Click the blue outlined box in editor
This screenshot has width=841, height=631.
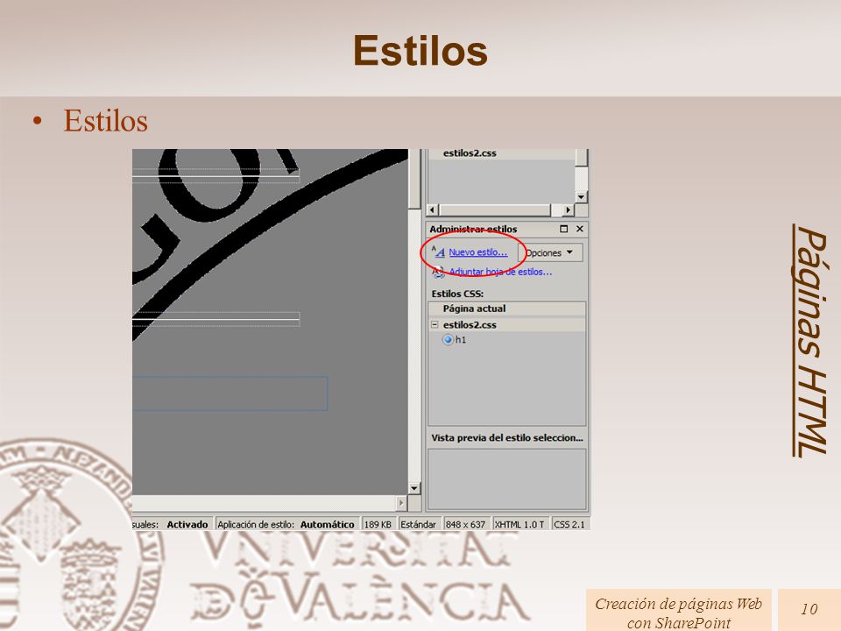coord(230,393)
